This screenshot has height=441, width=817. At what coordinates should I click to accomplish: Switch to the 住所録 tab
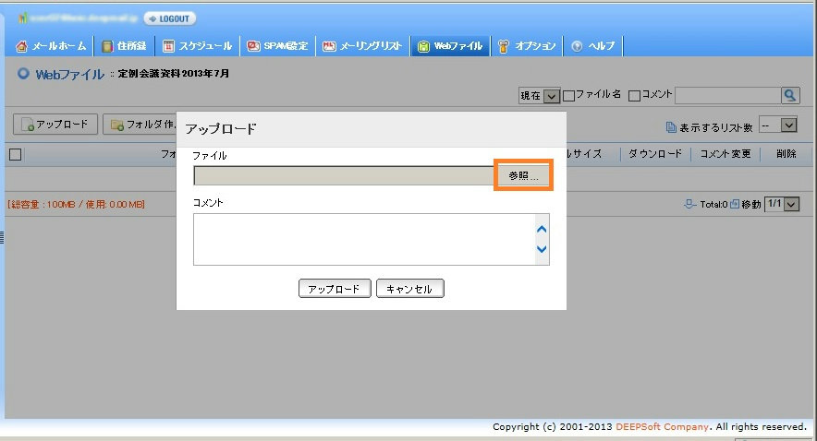124,46
